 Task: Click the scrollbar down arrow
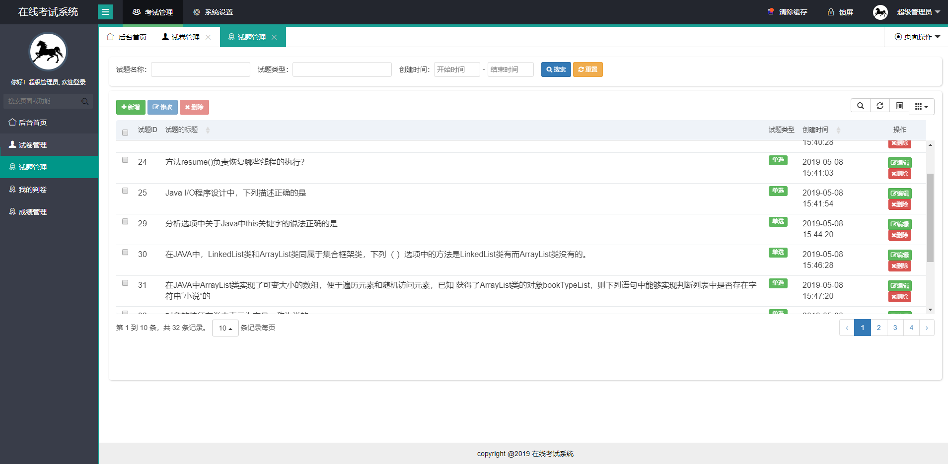coord(930,310)
